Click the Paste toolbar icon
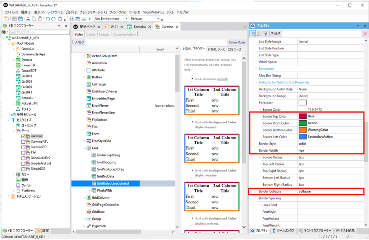The height and width of the screenshot is (240, 369). [x=40, y=19]
